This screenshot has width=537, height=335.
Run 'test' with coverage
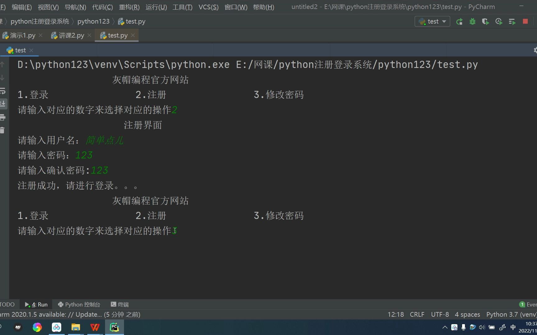click(x=485, y=21)
